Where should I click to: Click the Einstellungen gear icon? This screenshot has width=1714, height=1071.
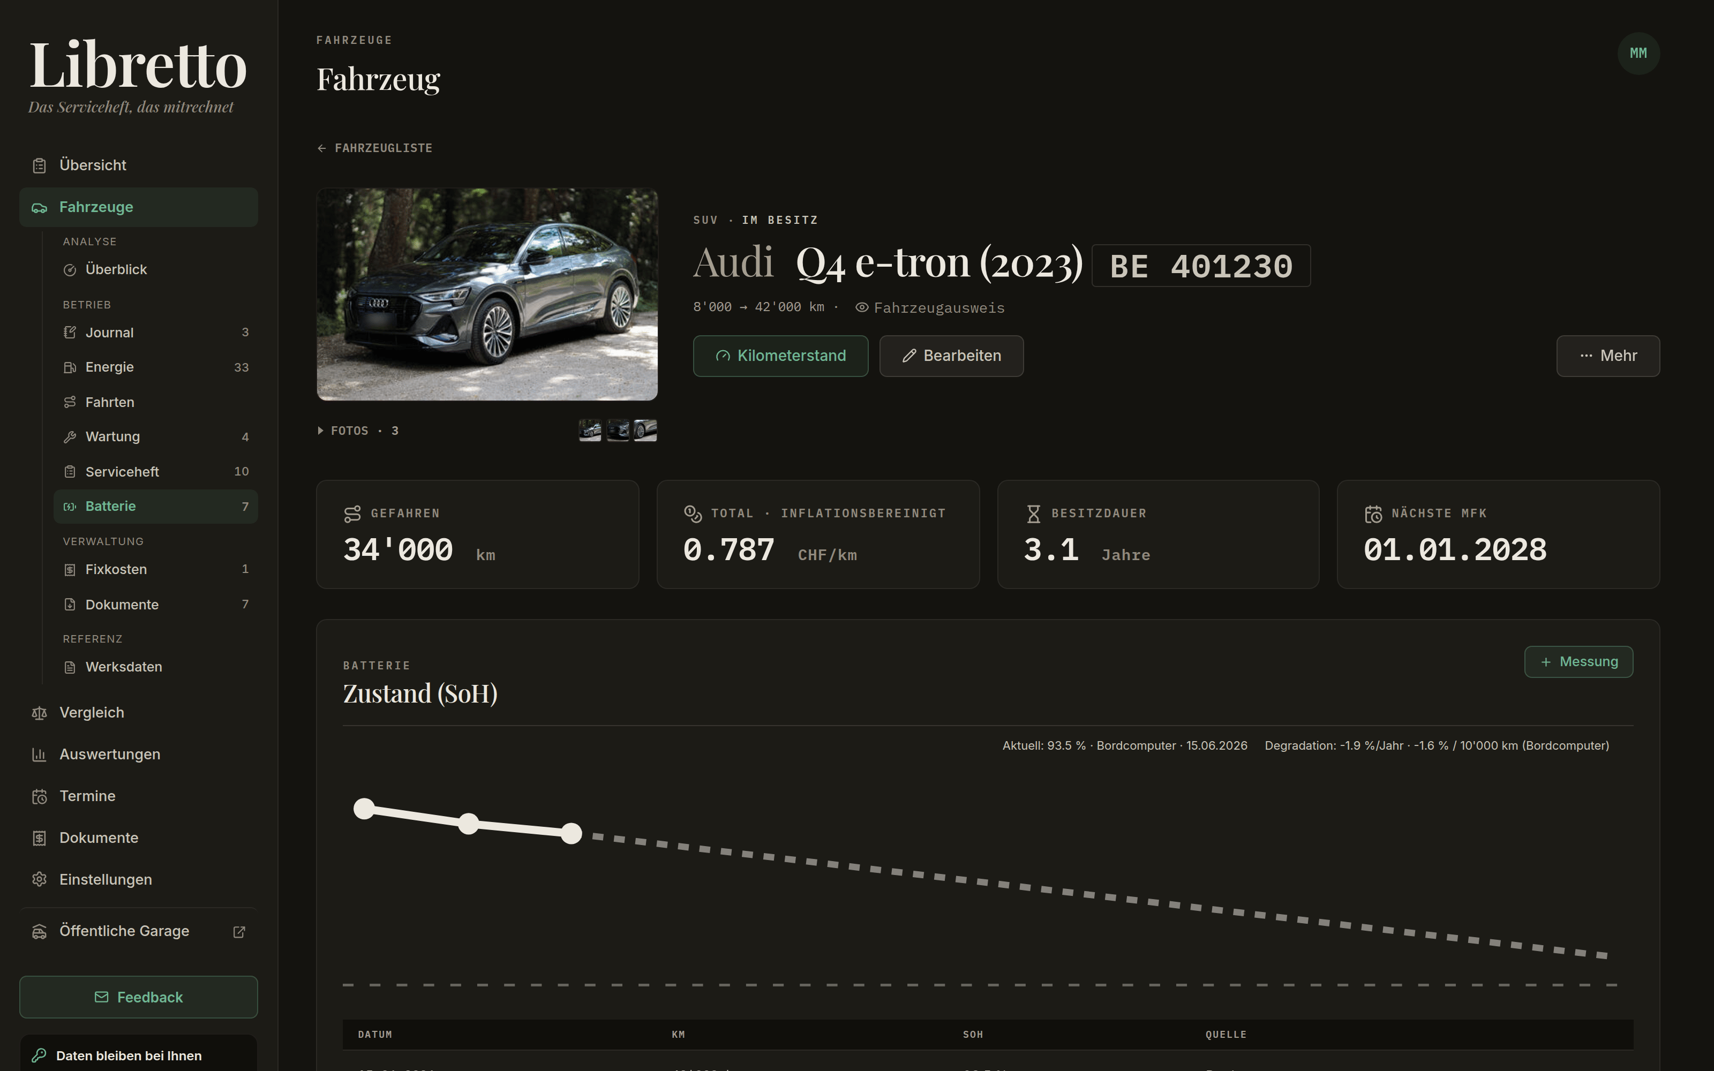tap(40, 880)
